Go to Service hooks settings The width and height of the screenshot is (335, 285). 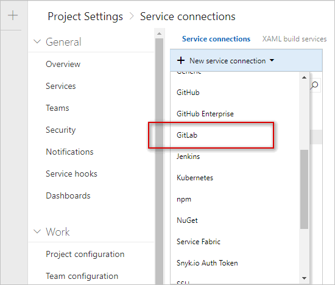click(71, 174)
